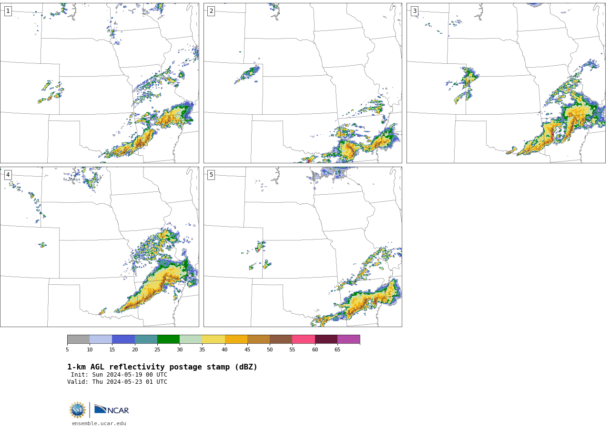The width and height of the screenshot is (610, 429).
Task: Open ensemble member 3 reflectivity map
Action: (506, 83)
